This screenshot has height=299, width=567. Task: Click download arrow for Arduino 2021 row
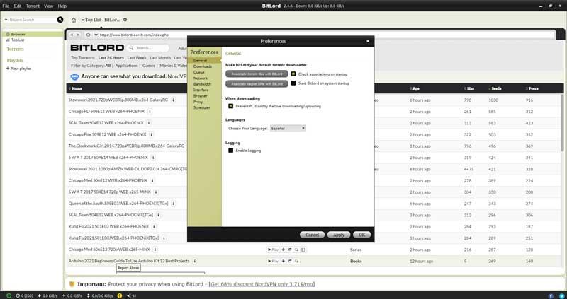click(x=283, y=261)
